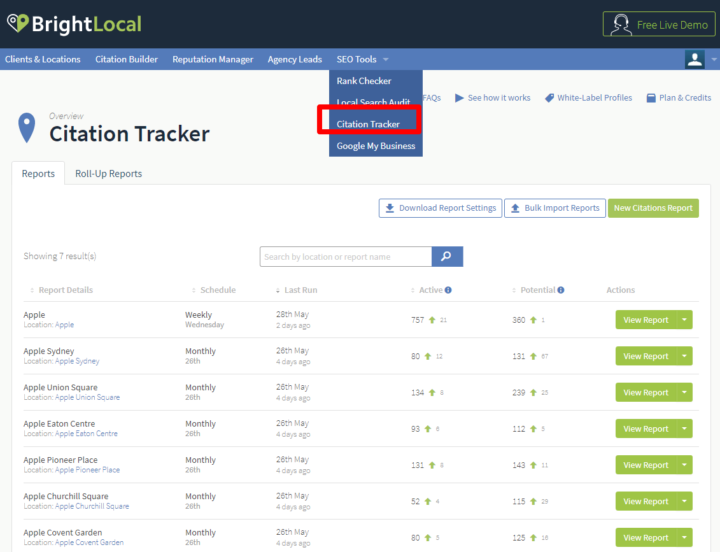Click the Citation Tracker location pin icon
The width and height of the screenshot is (720, 552).
27,127
